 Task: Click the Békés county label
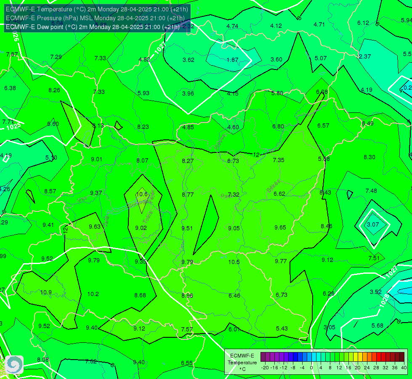point(273,186)
